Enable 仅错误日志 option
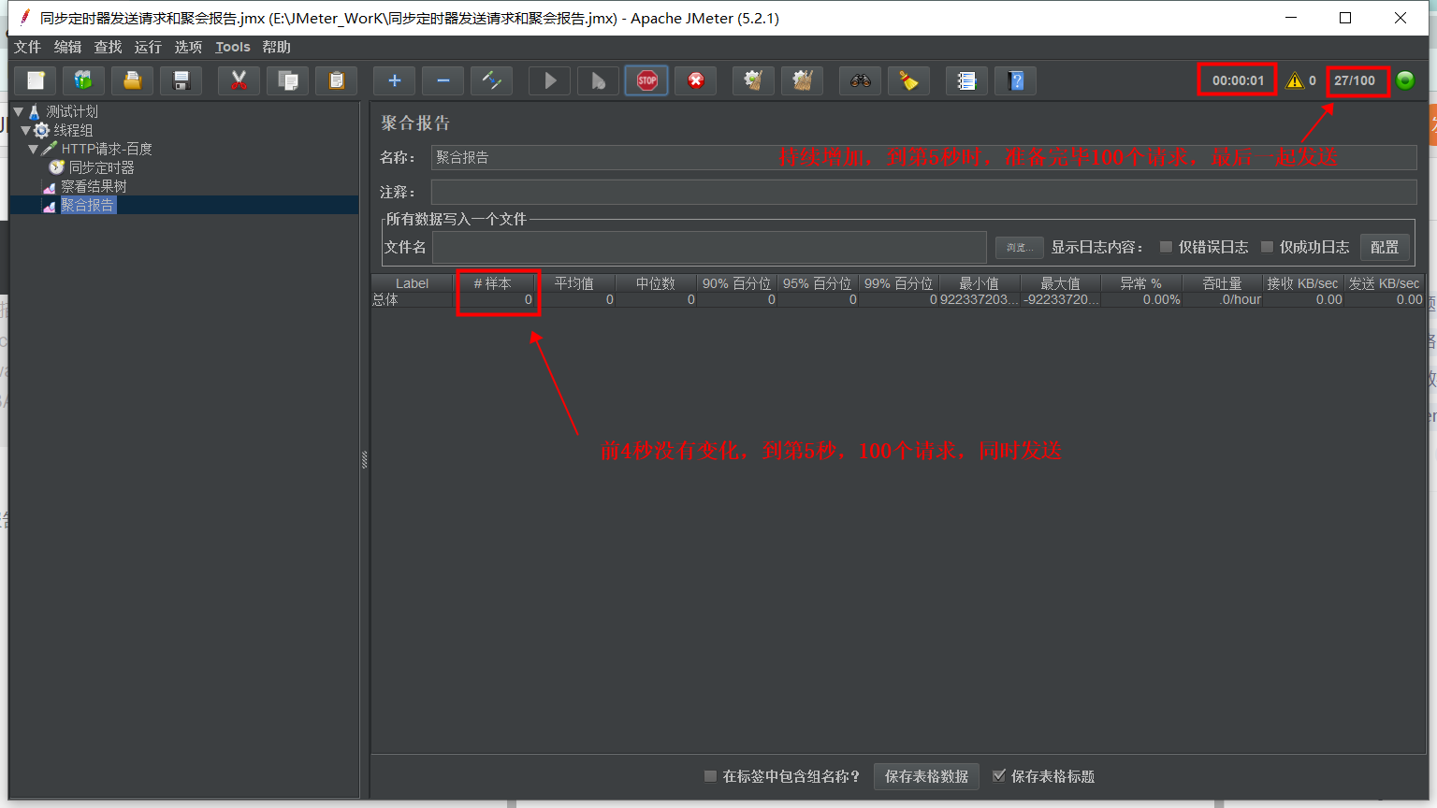This screenshot has height=808, width=1437. [1167, 247]
